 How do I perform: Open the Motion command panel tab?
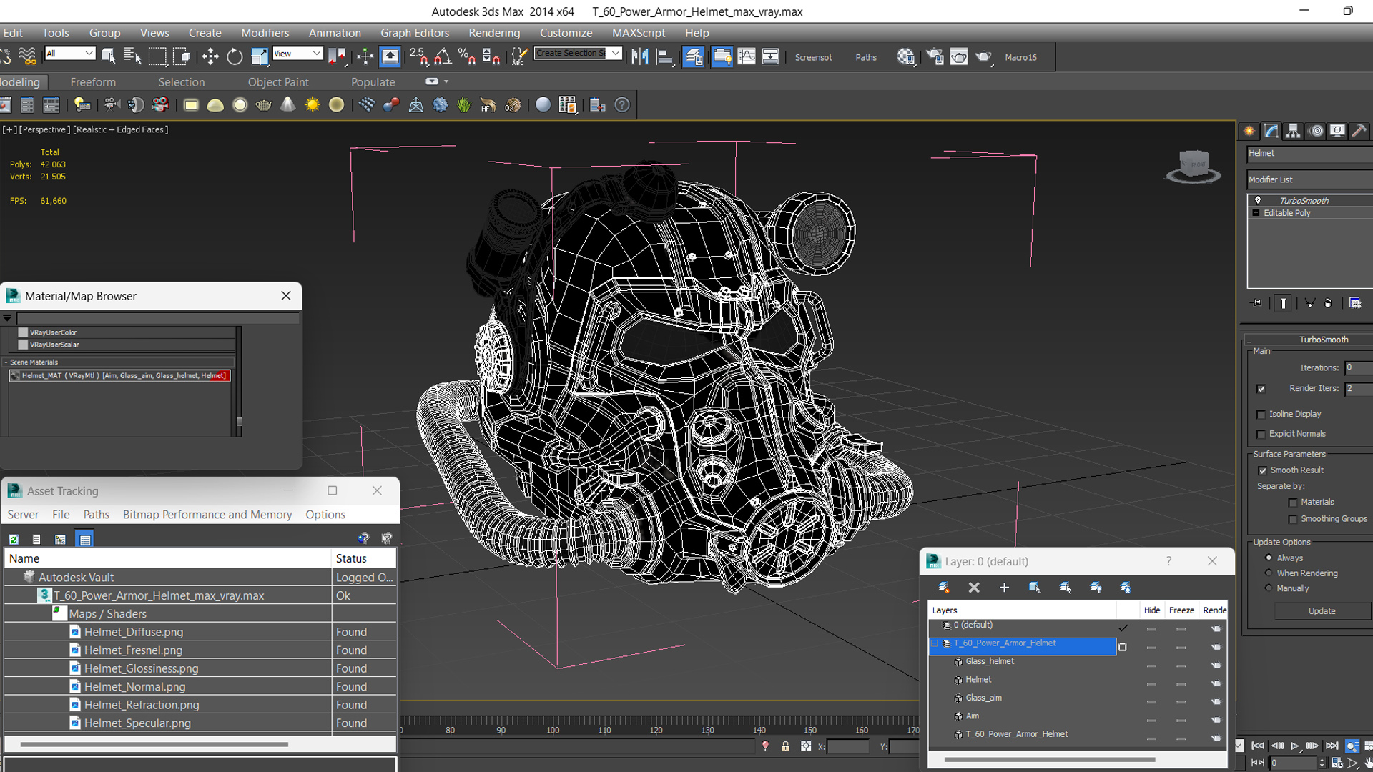(x=1316, y=131)
